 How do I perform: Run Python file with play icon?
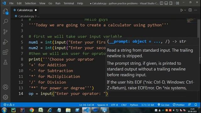[182, 10]
